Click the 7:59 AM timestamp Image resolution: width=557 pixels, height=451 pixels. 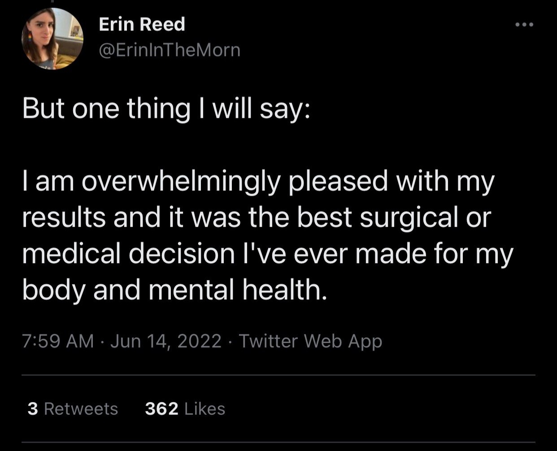pos(58,341)
